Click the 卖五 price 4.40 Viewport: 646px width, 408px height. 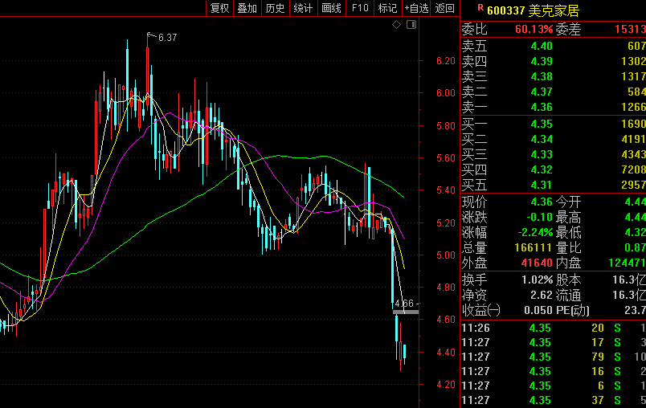[x=541, y=46]
